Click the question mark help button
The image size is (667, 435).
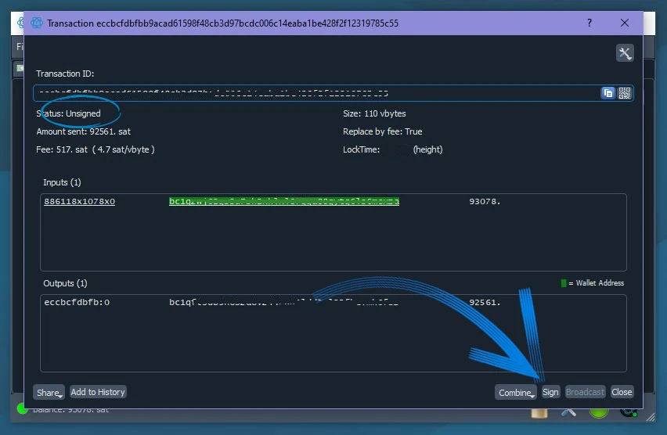pos(589,23)
